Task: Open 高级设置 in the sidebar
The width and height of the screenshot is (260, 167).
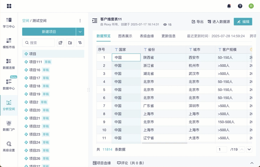Action: (x=9, y=146)
